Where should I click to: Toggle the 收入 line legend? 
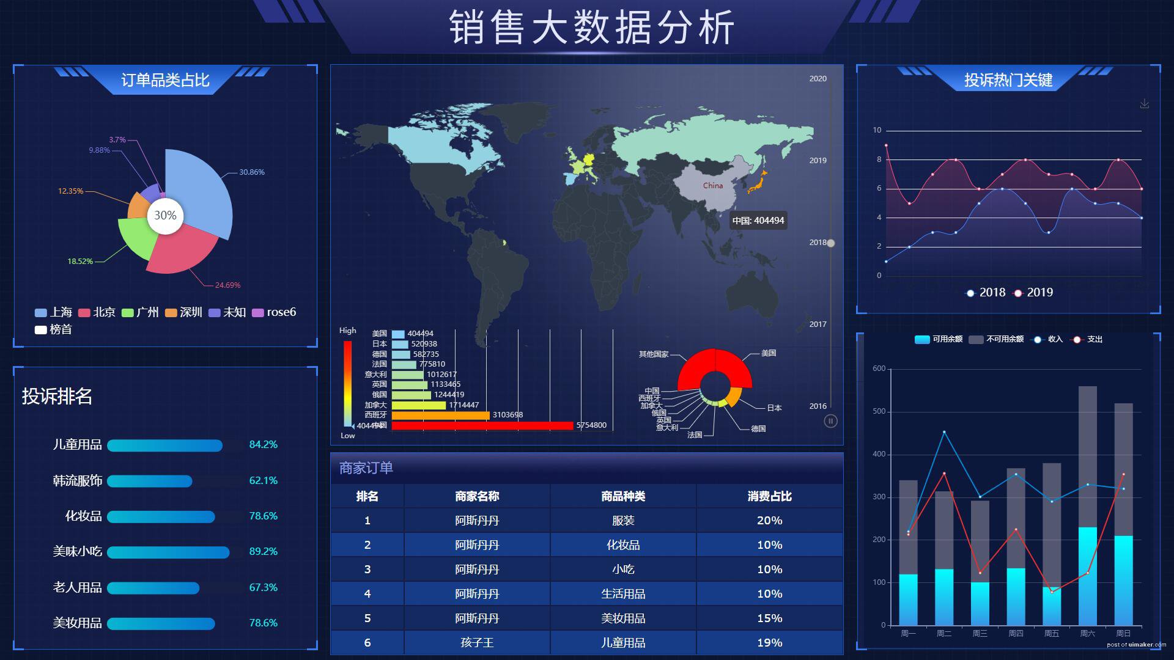point(1047,339)
